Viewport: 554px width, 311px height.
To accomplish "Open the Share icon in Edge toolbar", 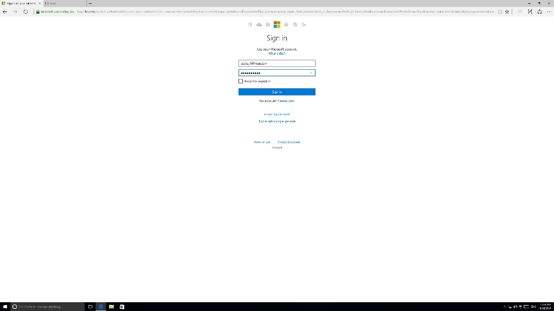I will (x=540, y=12).
